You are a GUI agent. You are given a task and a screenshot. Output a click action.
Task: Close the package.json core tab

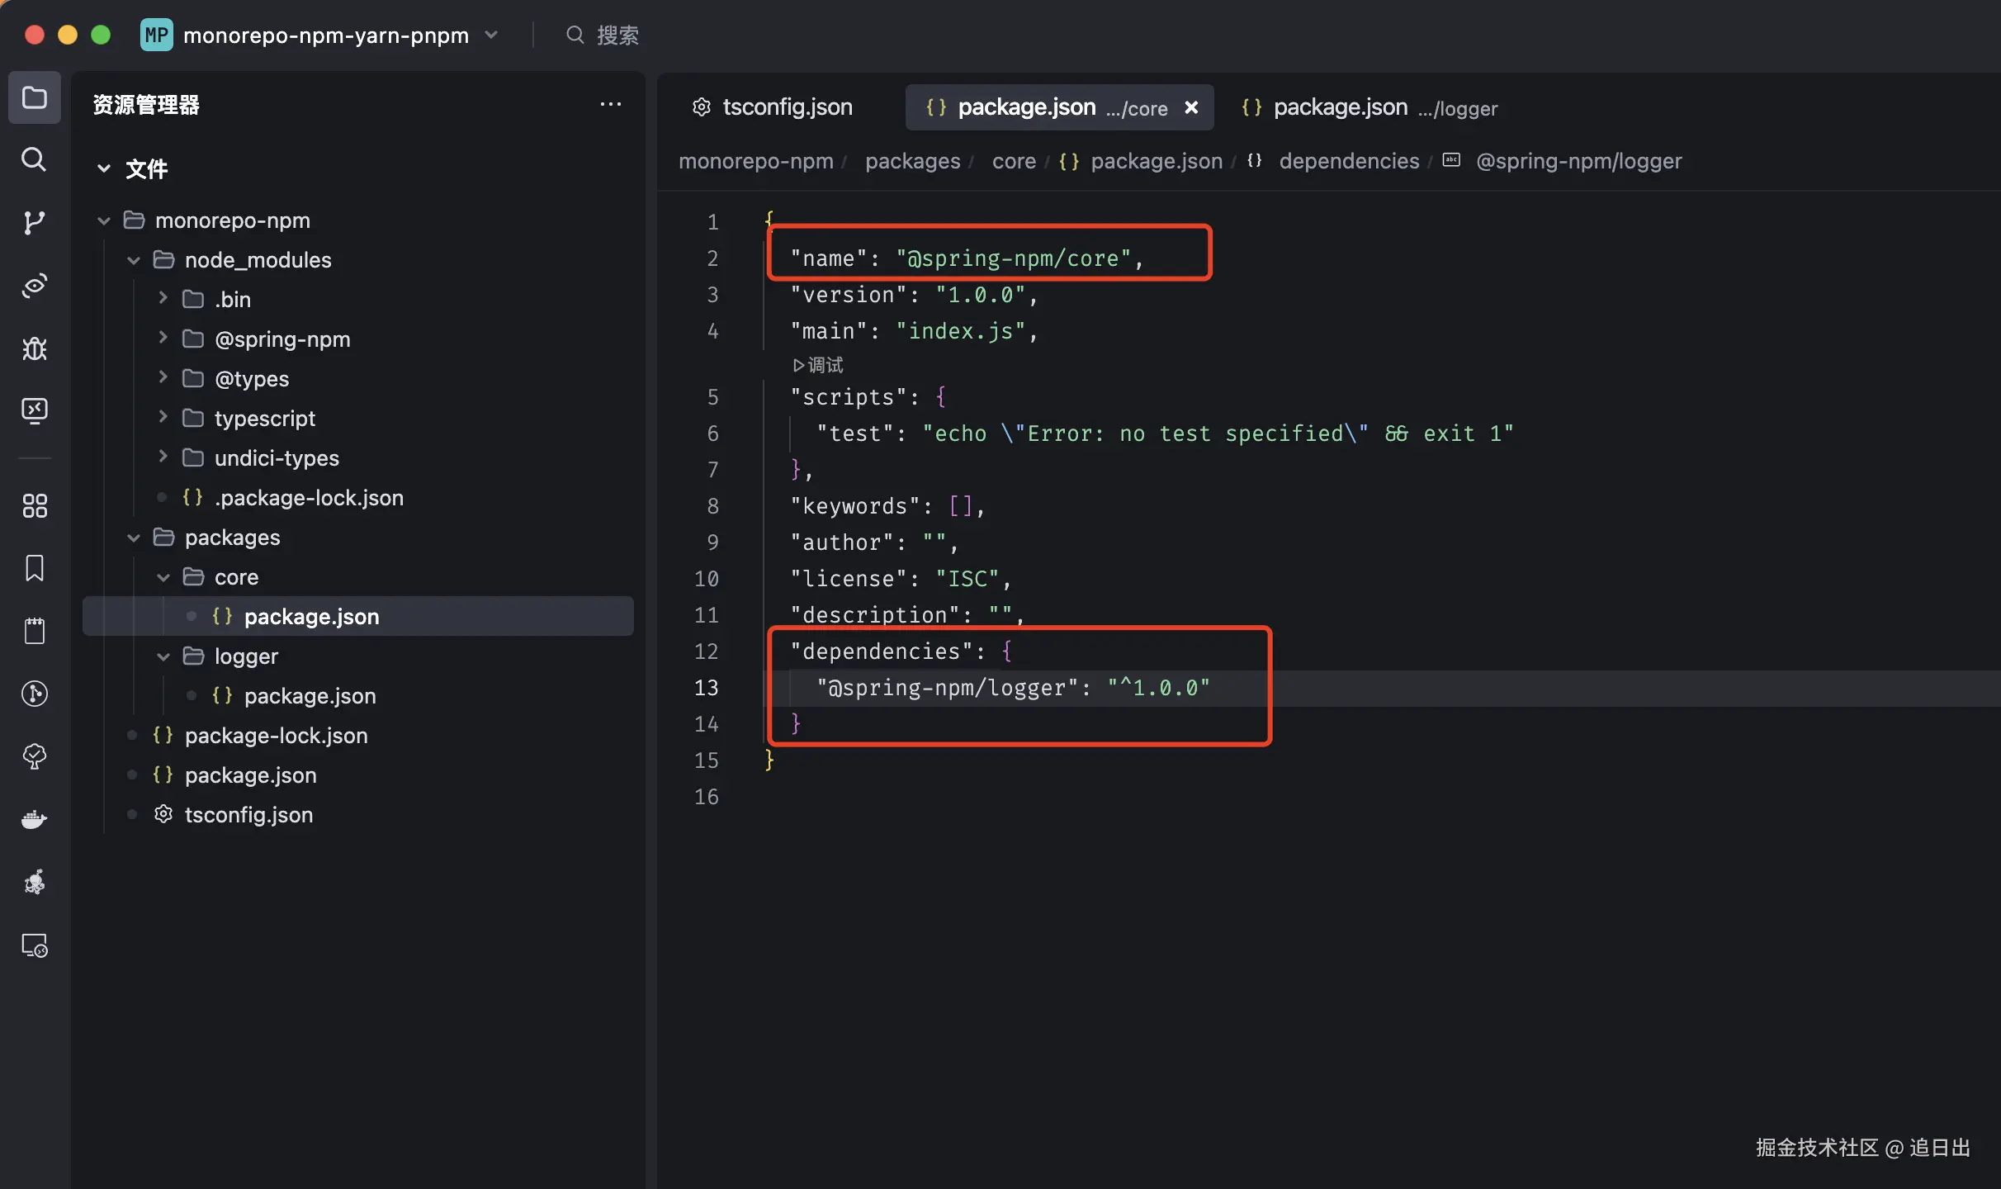click(x=1191, y=107)
